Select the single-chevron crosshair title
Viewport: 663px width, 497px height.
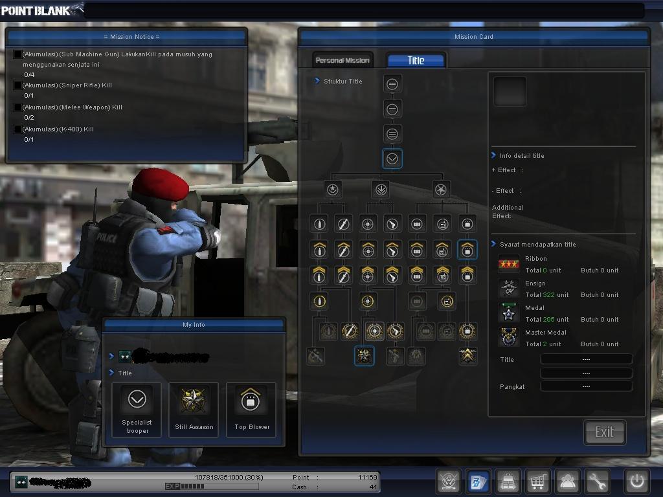click(x=368, y=250)
